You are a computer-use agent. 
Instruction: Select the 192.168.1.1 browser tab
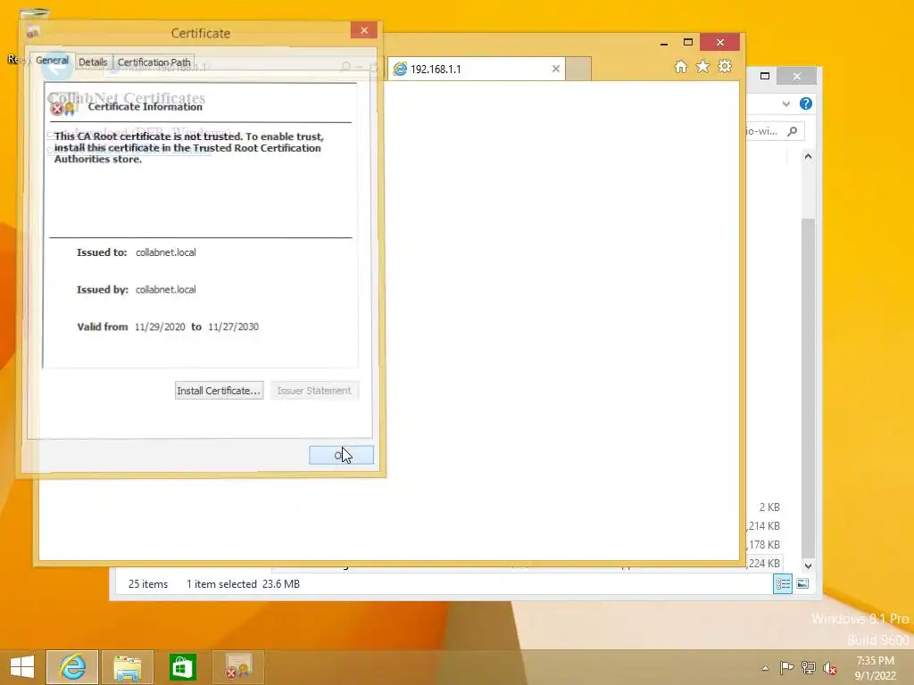[x=475, y=69]
